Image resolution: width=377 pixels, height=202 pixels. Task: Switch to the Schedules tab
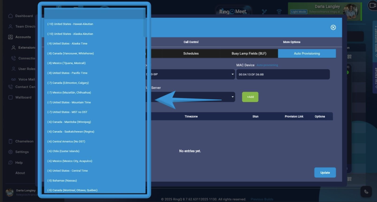click(191, 53)
